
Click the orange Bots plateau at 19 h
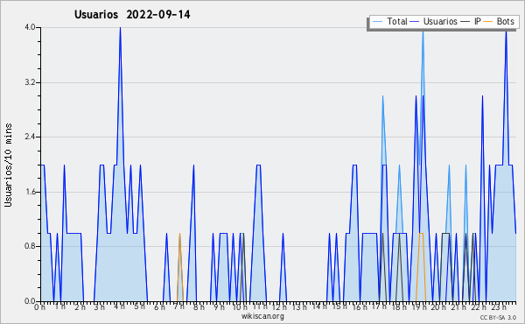pos(421,233)
